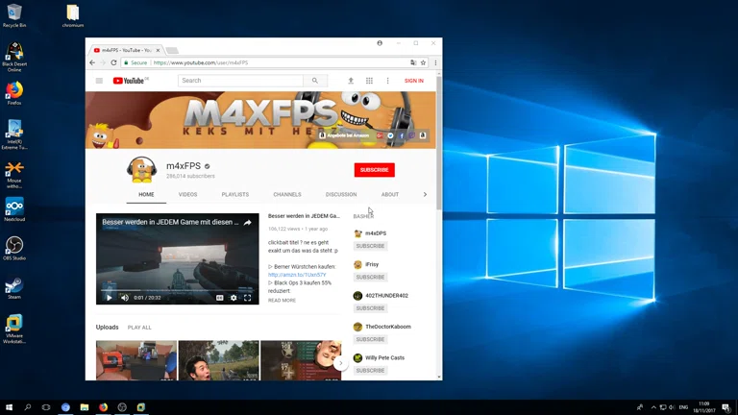The height and width of the screenshot is (415, 738).
Task: Open the YouTube hamburger guide menu
Action: click(x=99, y=81)
